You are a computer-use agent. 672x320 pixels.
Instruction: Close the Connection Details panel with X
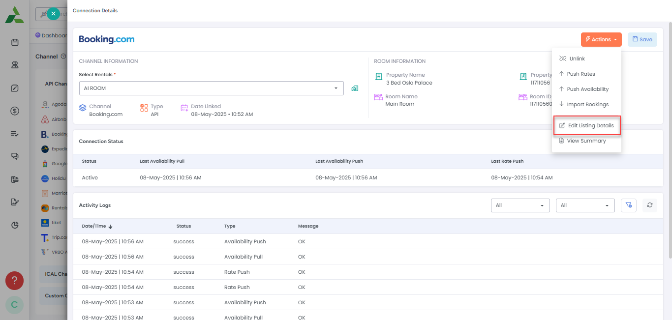click(53, 14)
